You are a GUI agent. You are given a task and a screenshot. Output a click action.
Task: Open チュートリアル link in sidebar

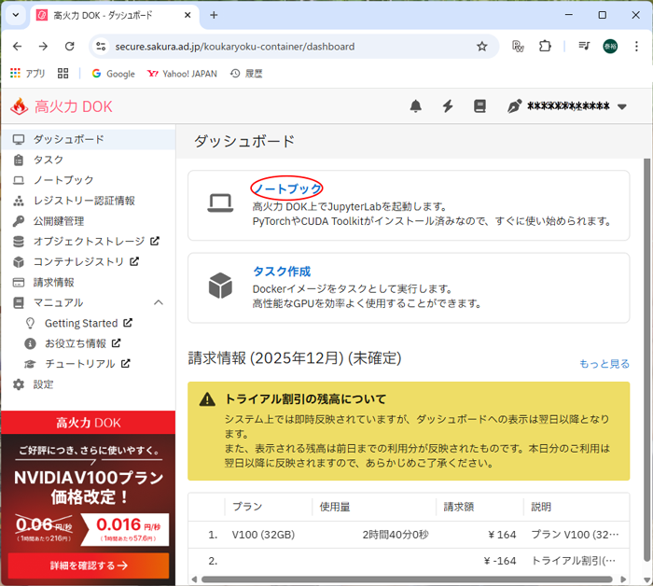pos(89,364)
